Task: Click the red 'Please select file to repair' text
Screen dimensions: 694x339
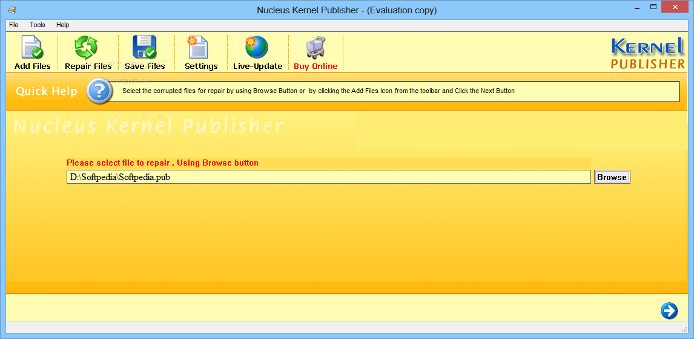Action: [x=162, y=163]
